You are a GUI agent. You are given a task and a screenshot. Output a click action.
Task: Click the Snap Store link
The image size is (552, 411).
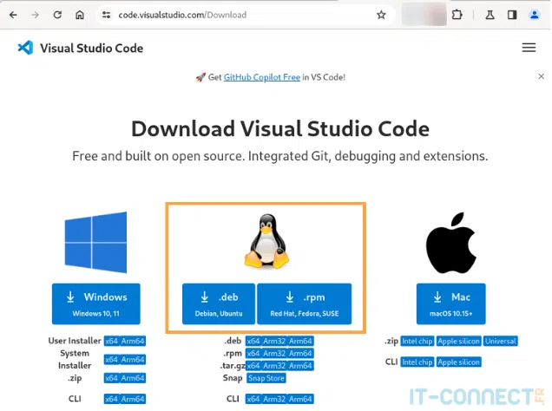click(x=265, y=378)
